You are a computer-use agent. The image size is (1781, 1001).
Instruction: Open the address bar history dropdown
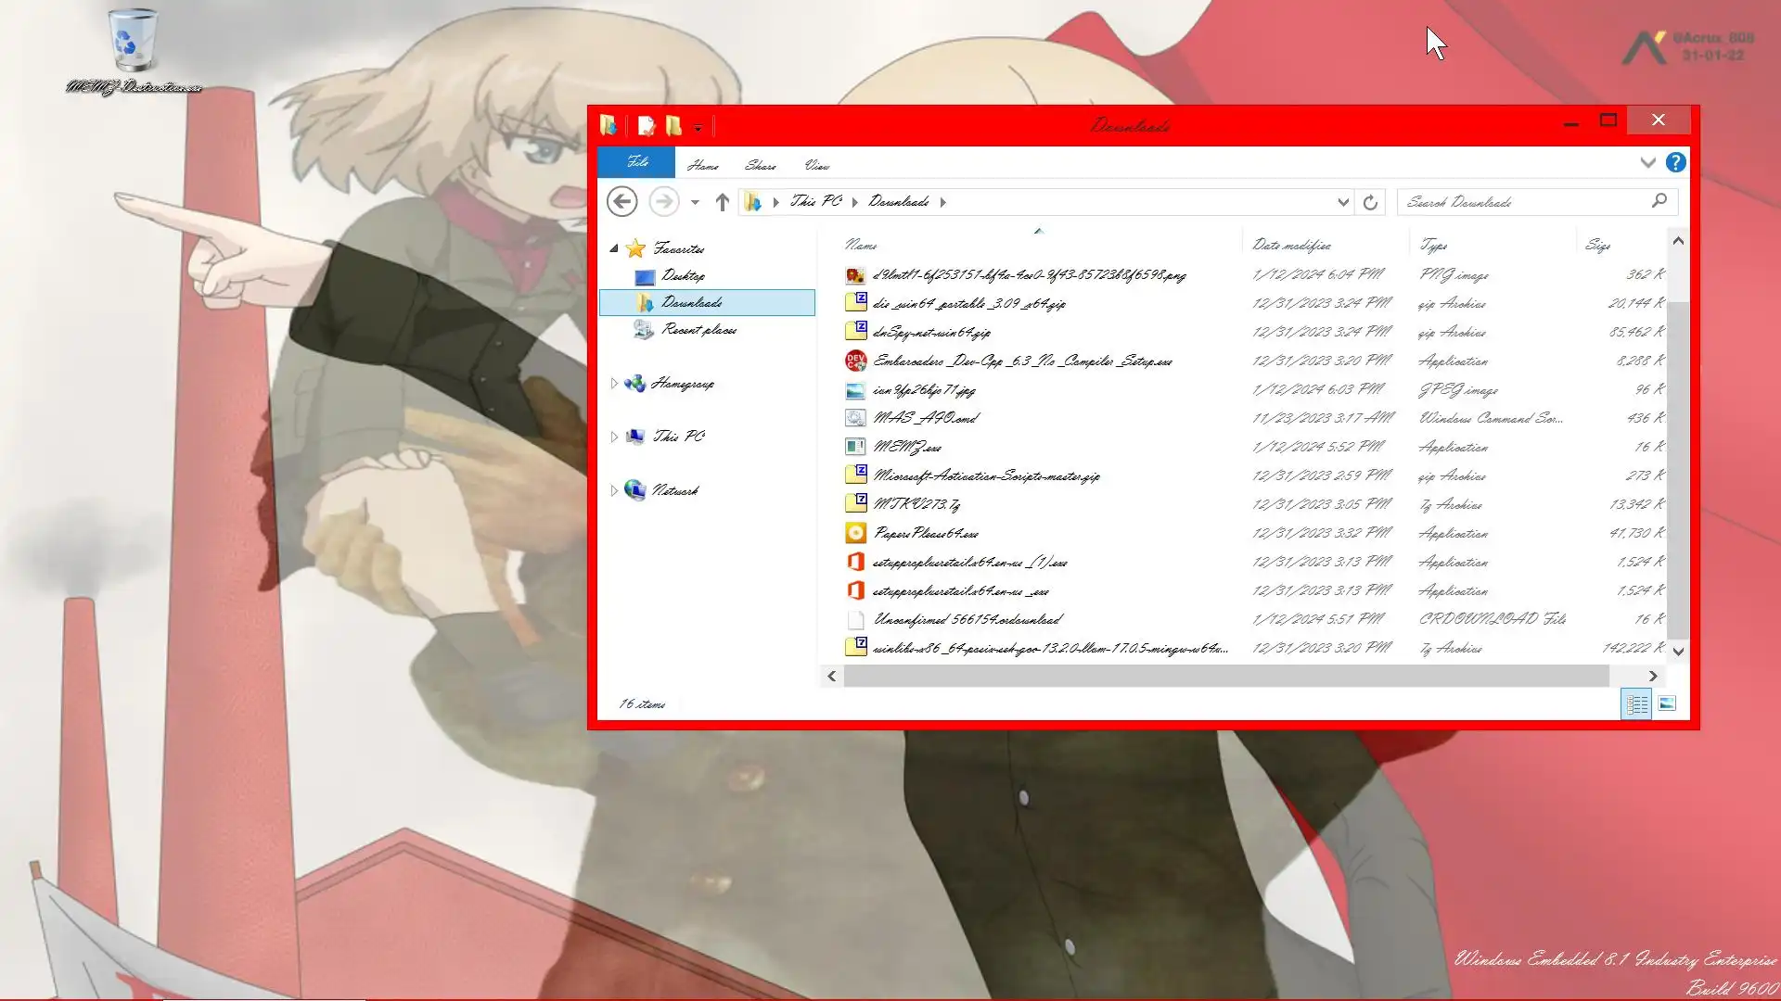[x=1342, y=202]
